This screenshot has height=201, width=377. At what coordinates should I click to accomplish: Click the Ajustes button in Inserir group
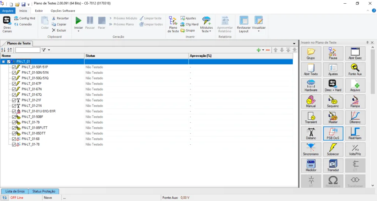point(188,18)
